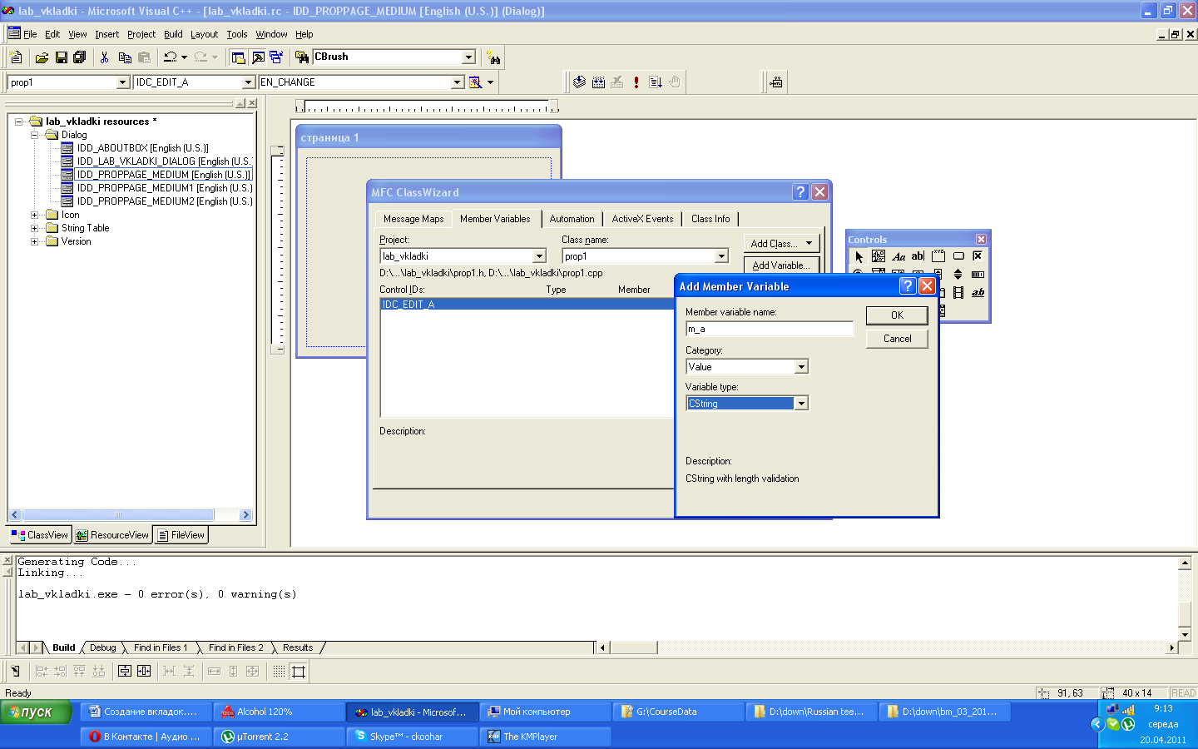
Task: Click the Search binoculars icon beside CBrush box
Action: tap(494, 57)
